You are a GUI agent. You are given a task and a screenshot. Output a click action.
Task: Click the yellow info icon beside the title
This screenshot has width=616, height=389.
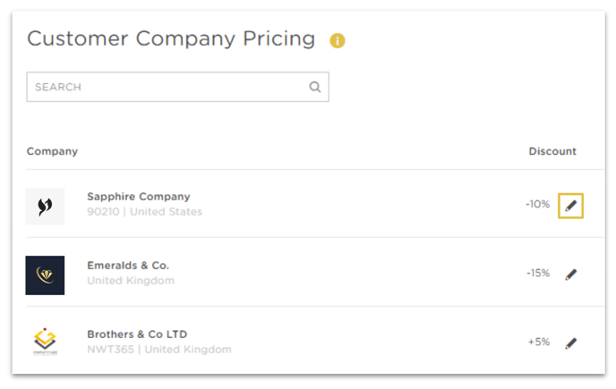click(337, 40)
